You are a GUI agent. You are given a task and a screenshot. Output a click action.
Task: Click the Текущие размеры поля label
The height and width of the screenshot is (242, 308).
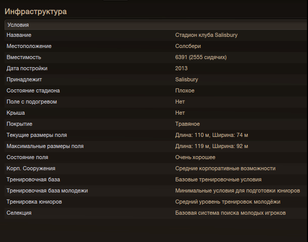(x=37, y=135)
